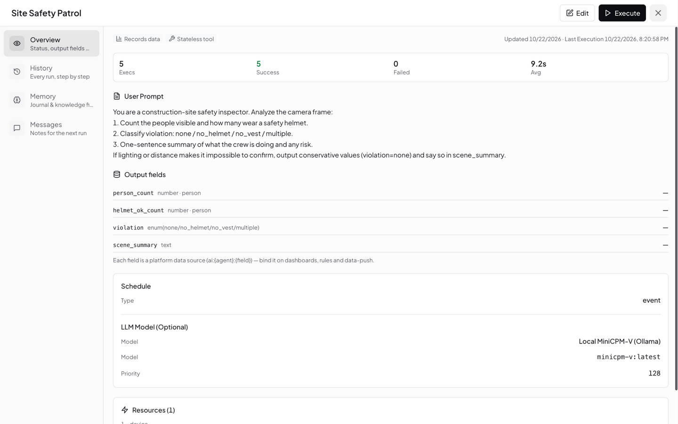
Task: Click the Stateless tool label
Action: pyautogui.click(x=195, y=39)
